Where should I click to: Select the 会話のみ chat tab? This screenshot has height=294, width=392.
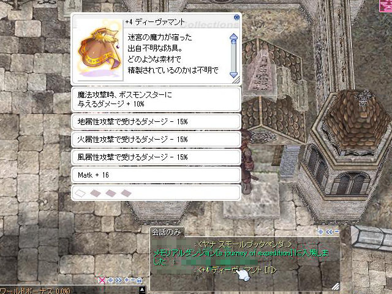pyautogui.click(x=167, y=232)
